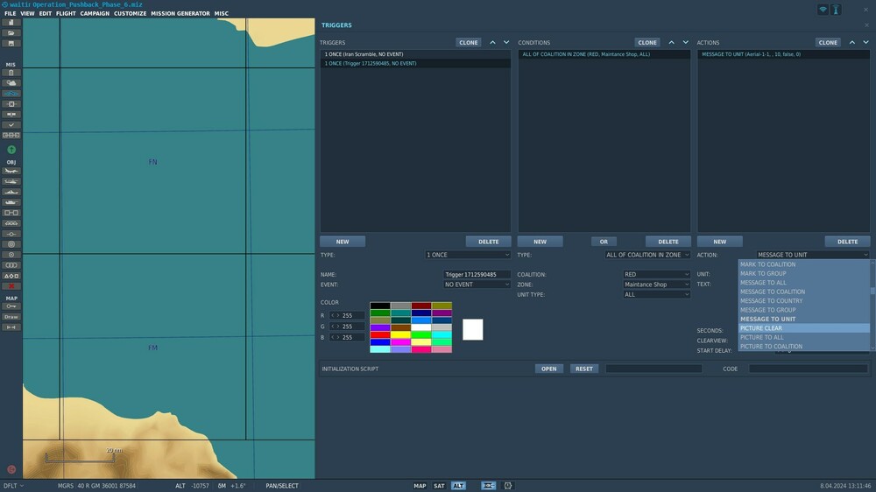Select the ground vehicle group tool
The height and width of the screenshot is (492, 876).
tap(11, 202)
